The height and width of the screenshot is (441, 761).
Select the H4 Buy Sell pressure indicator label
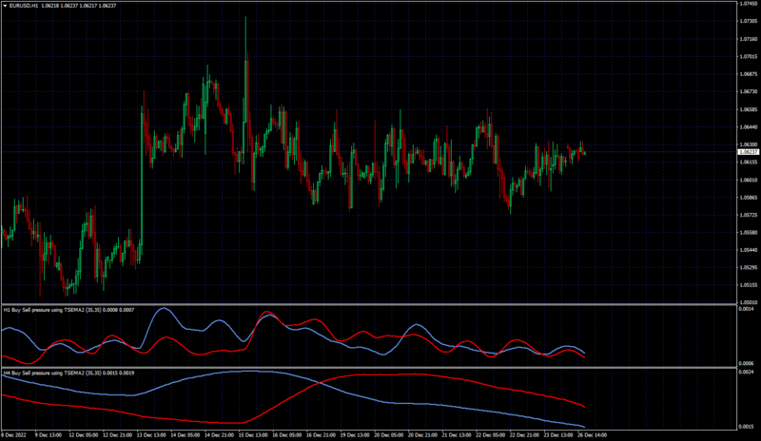click(68, 374)
